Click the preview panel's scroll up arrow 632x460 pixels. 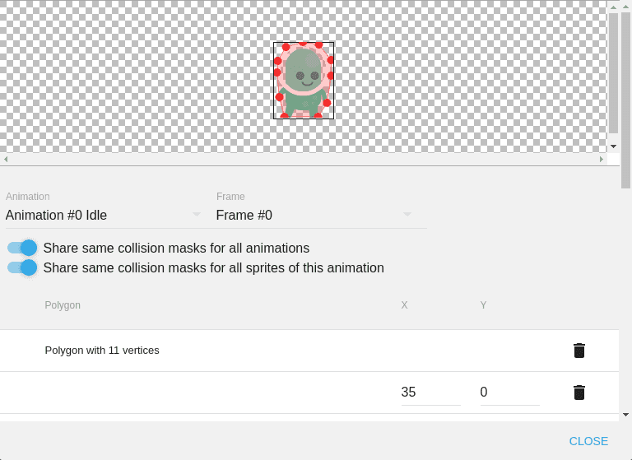point(613,7)
